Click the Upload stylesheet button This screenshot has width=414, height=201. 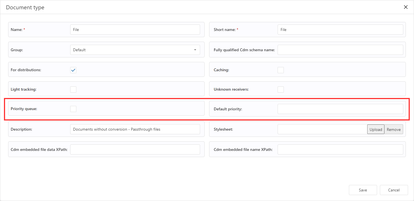click(376, 129)
